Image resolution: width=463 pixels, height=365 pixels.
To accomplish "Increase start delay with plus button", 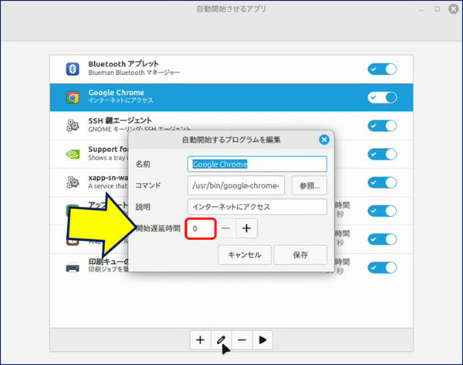I will pos(247,228).
